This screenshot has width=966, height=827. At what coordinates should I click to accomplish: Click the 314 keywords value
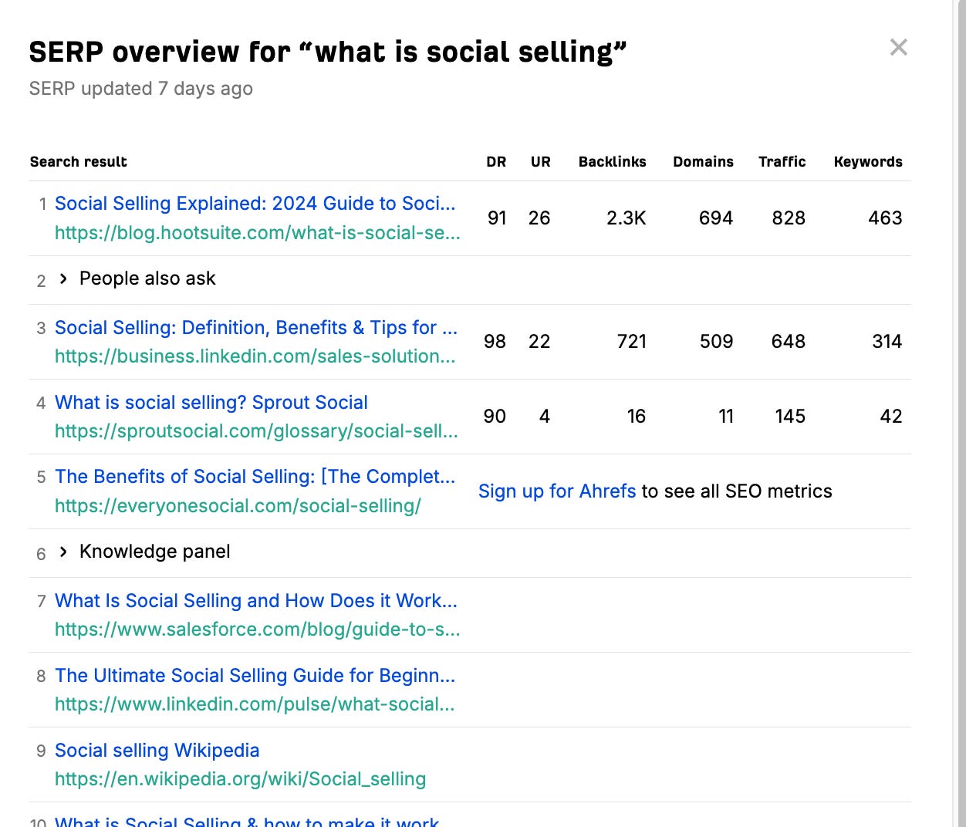click(887, 342)
